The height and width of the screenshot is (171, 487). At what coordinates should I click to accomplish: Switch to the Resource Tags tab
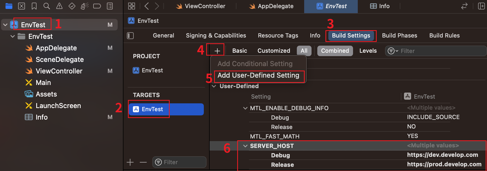pyautogui.click(x=278, y=36)
